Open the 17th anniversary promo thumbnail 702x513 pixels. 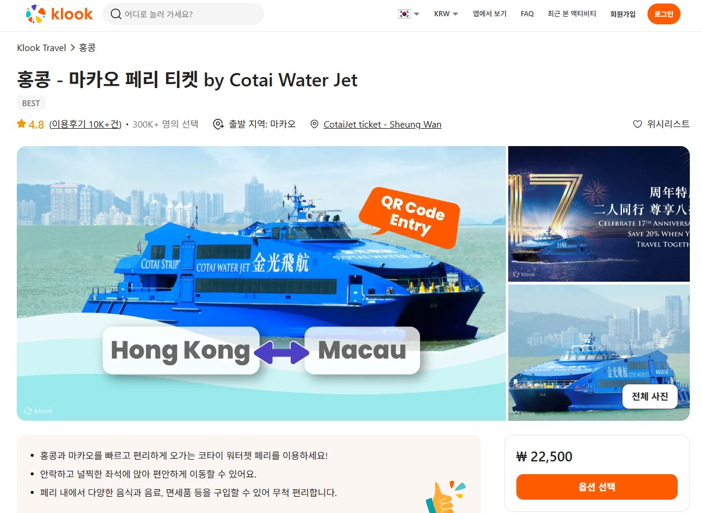point(599,214)
